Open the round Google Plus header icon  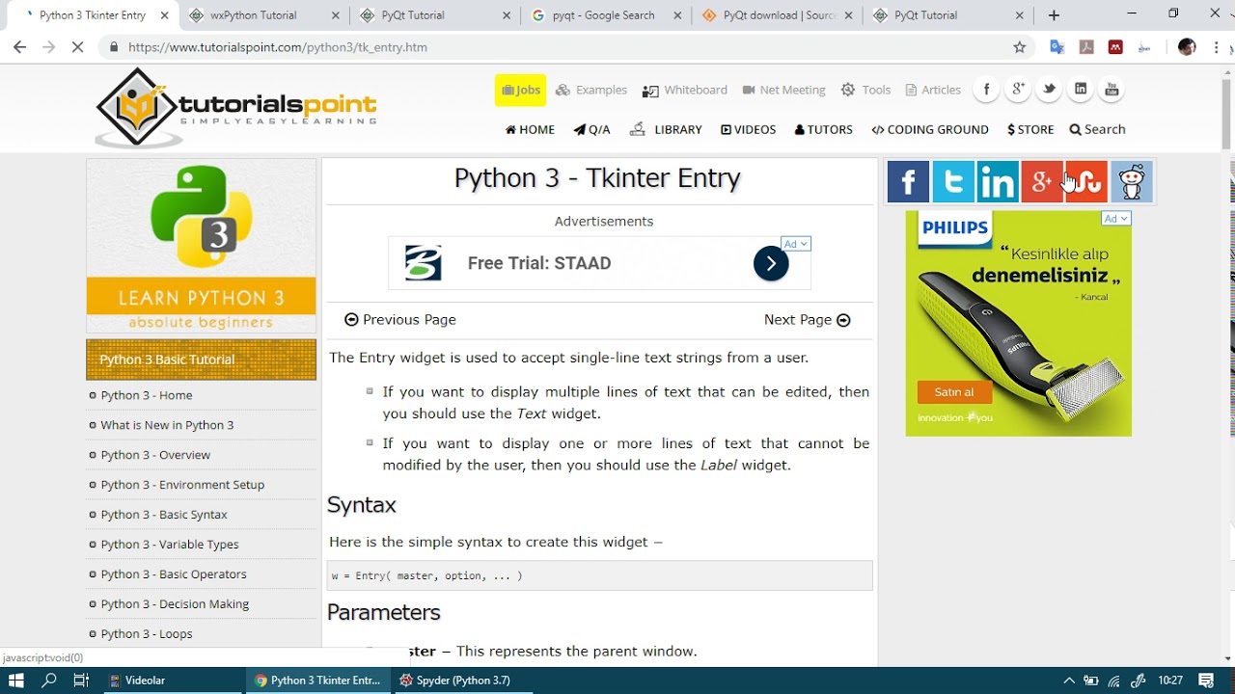[1018, 90]
